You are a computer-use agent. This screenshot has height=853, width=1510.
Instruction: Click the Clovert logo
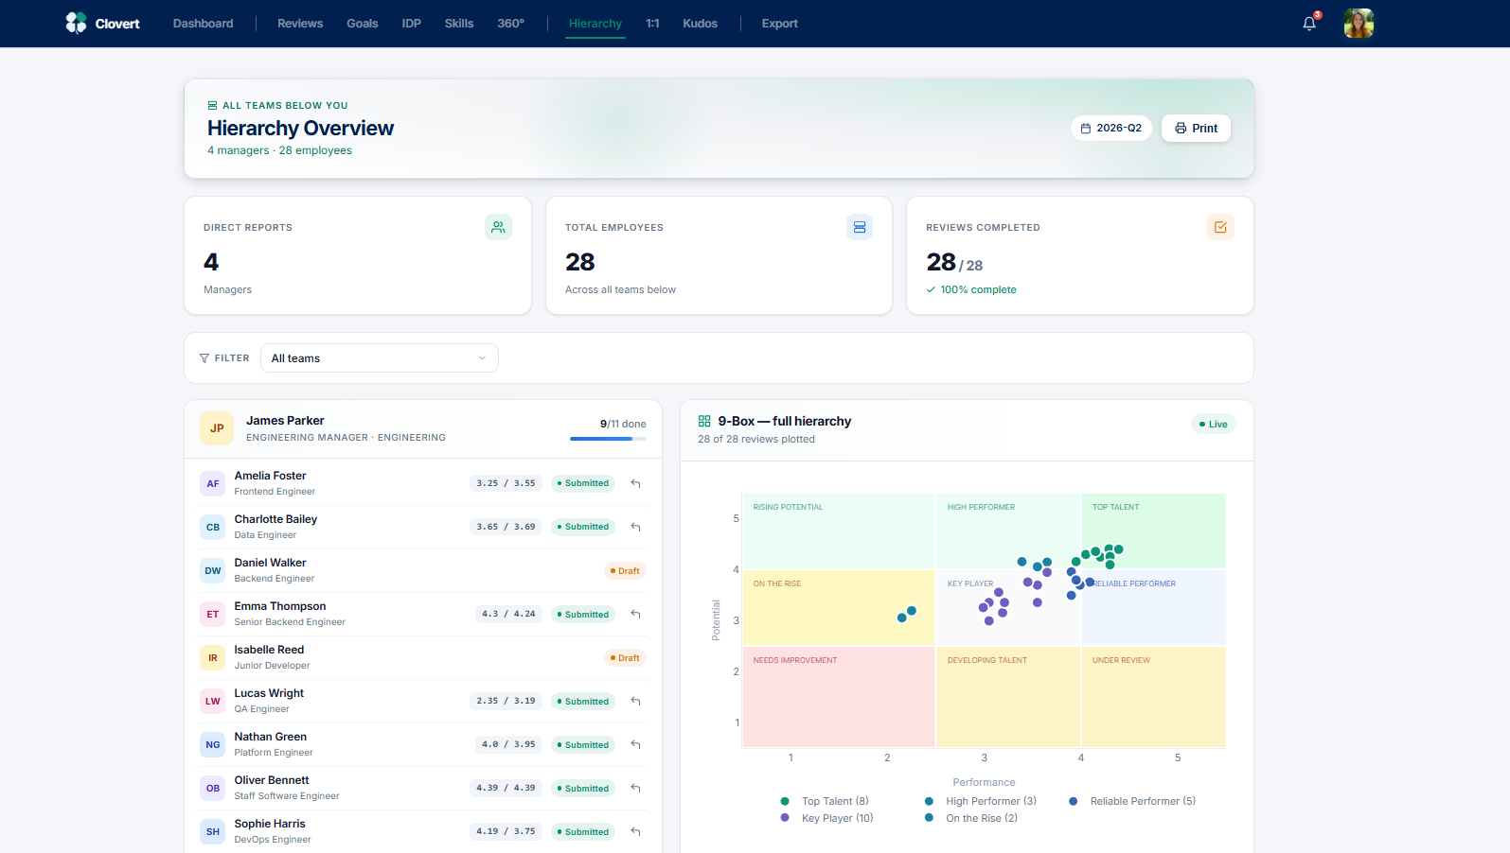click(102, 23)
